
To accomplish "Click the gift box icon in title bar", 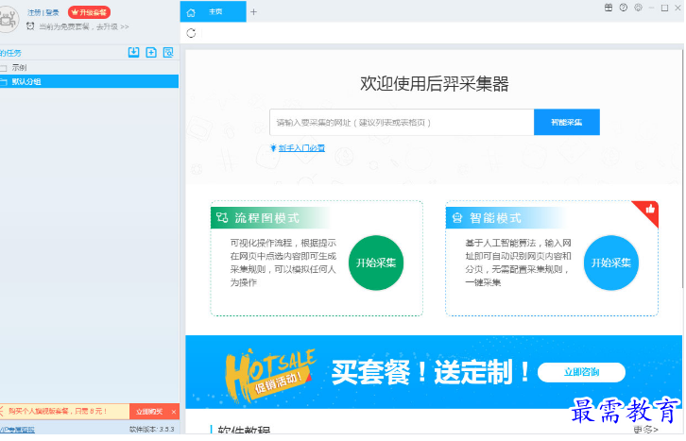I will click(609, 8).
